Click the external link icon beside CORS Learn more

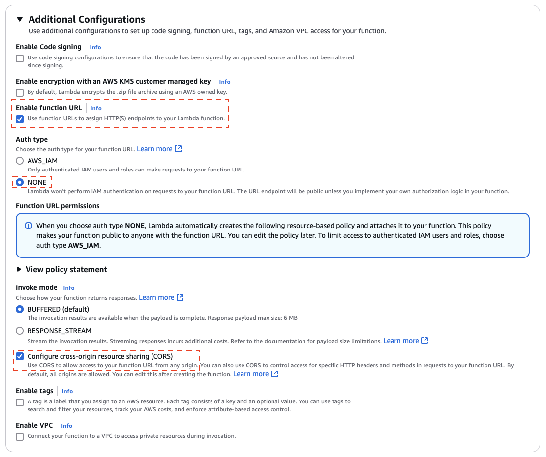tap(274, 373)
